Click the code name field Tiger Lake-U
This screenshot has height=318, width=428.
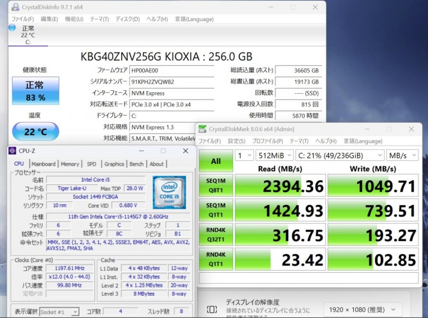coord(72,188)
